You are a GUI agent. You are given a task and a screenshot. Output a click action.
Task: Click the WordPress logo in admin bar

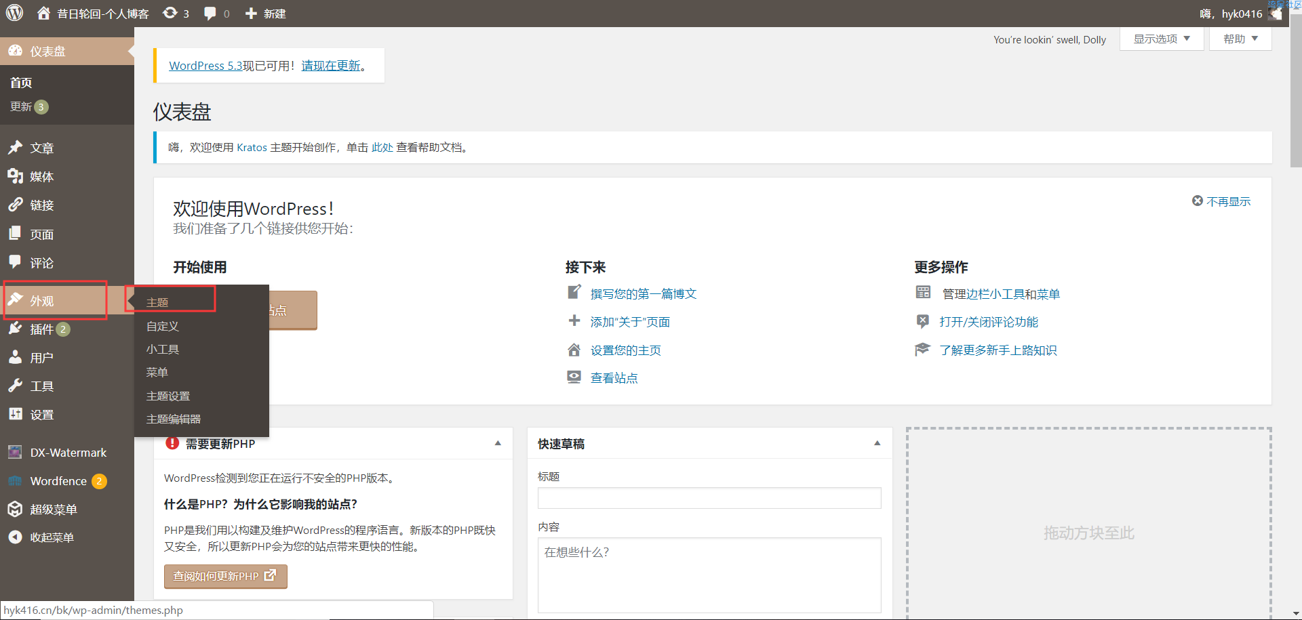tap(15, 13)
